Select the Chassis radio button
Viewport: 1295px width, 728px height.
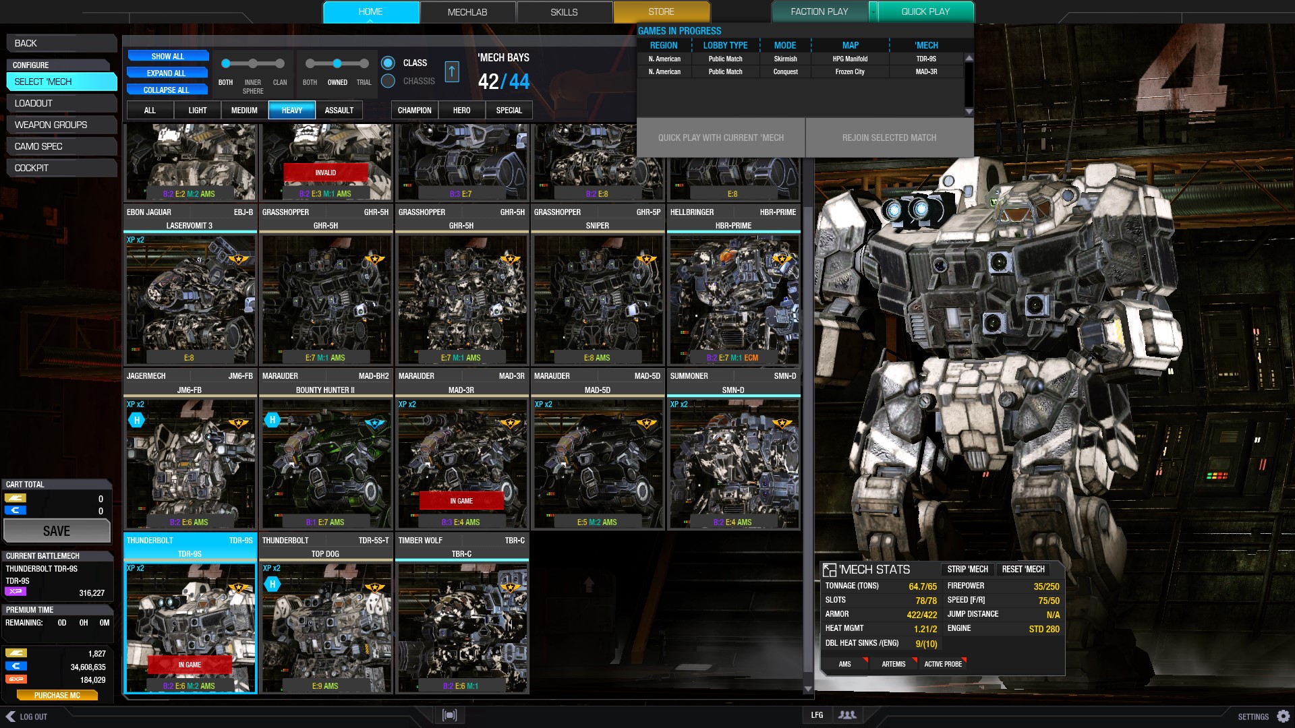coord(388,81)
